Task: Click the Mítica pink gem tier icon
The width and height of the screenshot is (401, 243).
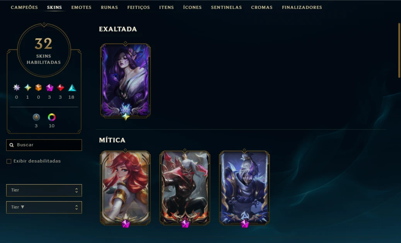Action: (x=49, y=88)
